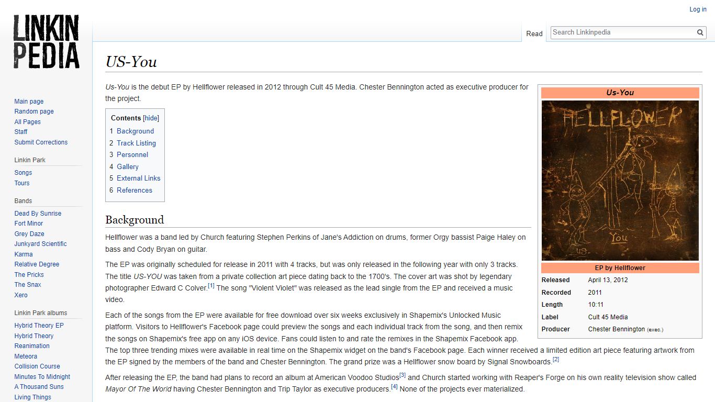Click reference [4] after executive producers
Image resolution: width=715 pixels, height=402 pixels.
(394, 387)
